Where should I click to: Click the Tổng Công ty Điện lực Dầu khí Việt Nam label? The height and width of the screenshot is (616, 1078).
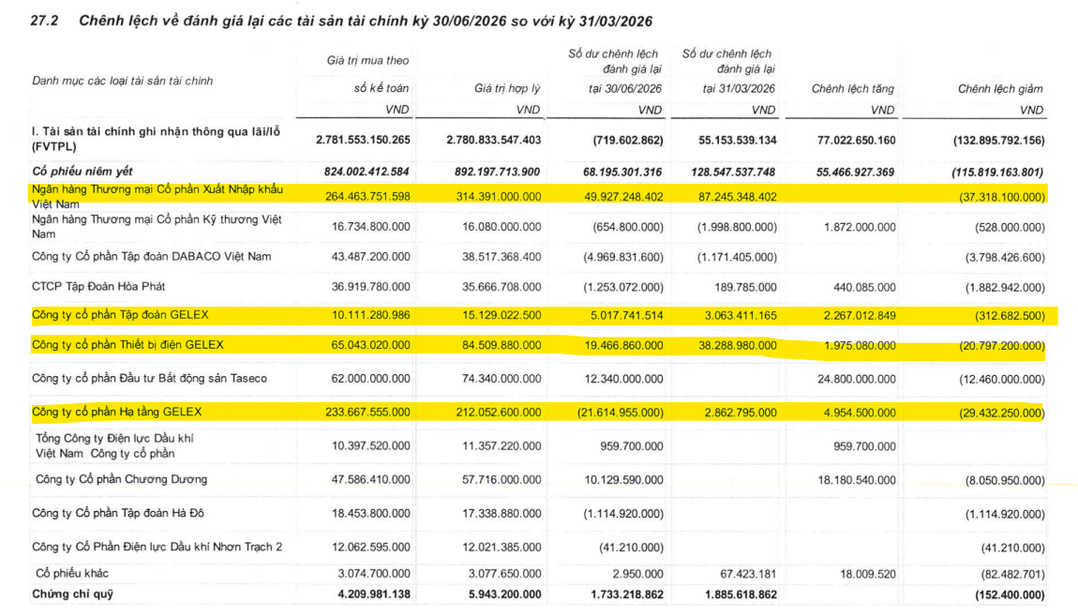(x=114, y=446)
